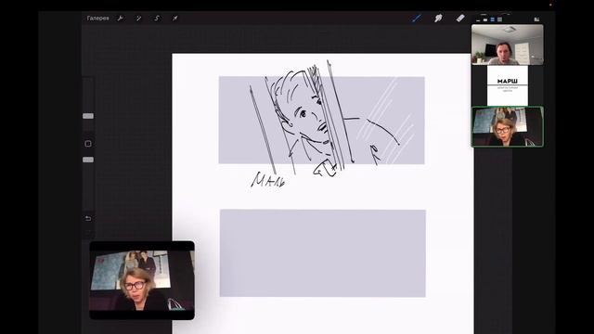Select the Eraser tool
Screen dimensions: 594x334
460,19
